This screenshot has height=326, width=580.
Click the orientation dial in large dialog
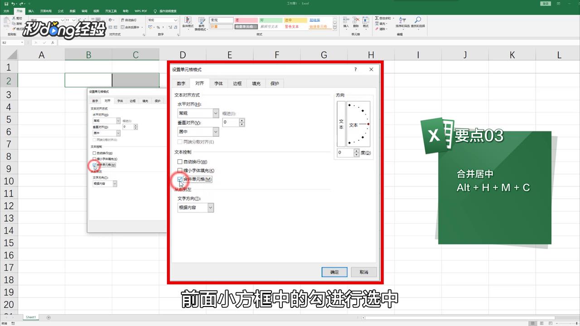pos(359,124)
